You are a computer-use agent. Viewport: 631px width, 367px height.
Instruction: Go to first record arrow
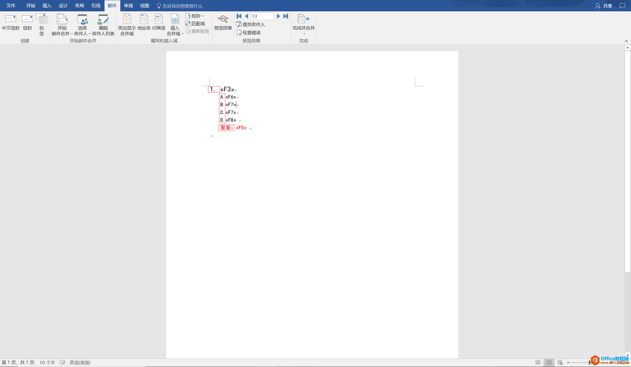click(239, 16)
